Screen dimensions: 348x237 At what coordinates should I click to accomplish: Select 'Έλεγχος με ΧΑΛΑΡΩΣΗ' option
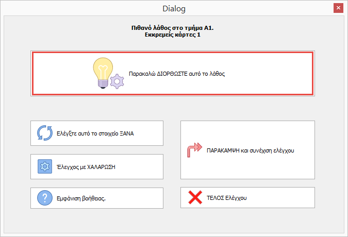97,166
